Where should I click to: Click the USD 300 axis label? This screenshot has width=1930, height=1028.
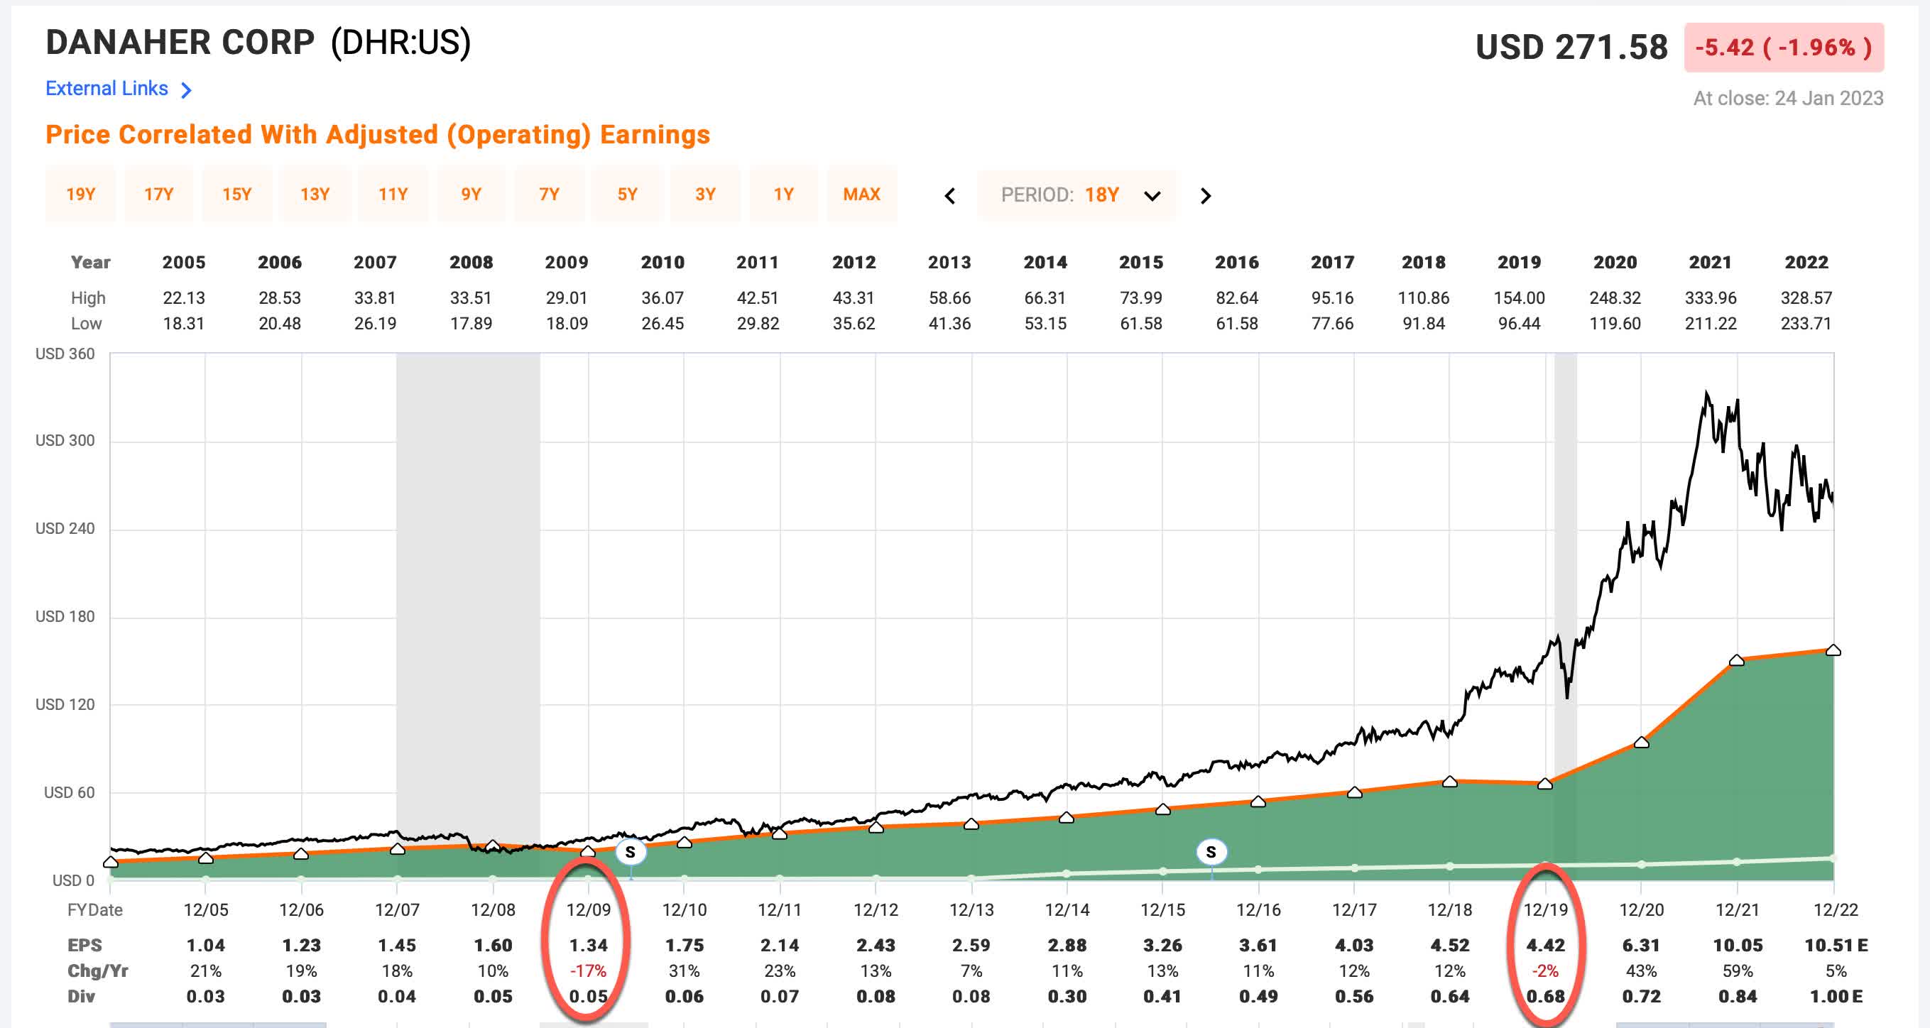[65, 441]
